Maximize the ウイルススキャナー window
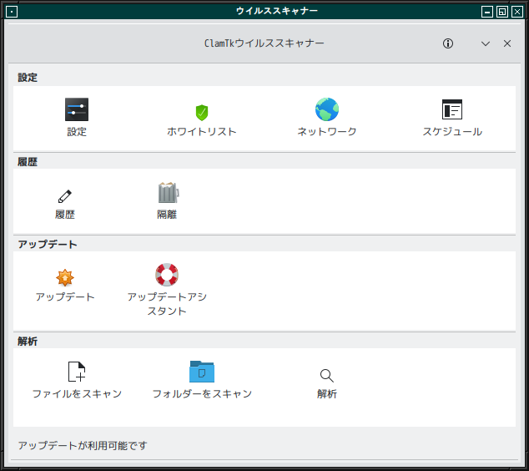The image size is (529, 471). tap(502, 12)
